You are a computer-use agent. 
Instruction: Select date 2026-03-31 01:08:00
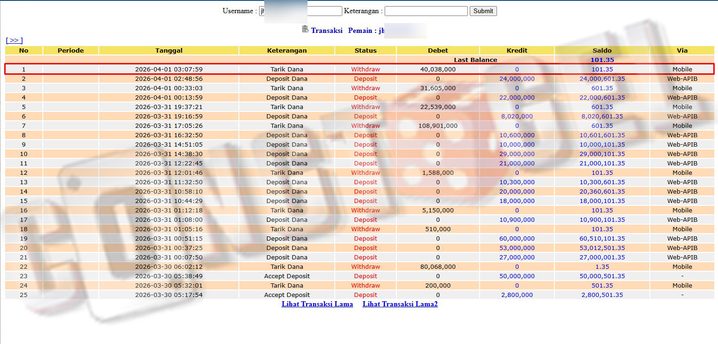pyautogui.click(x=169, y=219)
